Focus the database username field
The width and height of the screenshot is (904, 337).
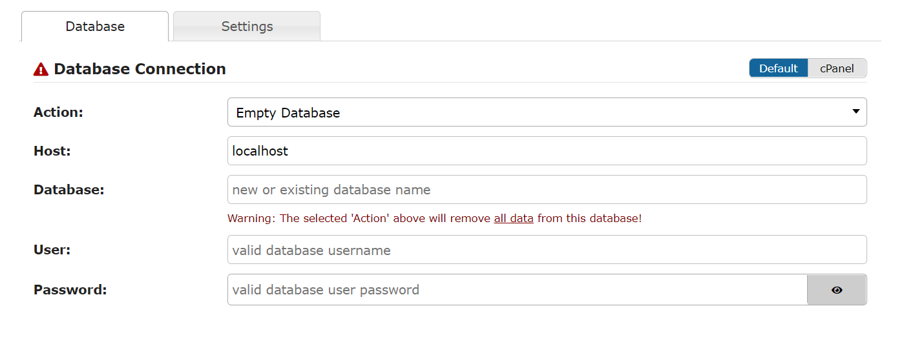click(x=547, y=250)
